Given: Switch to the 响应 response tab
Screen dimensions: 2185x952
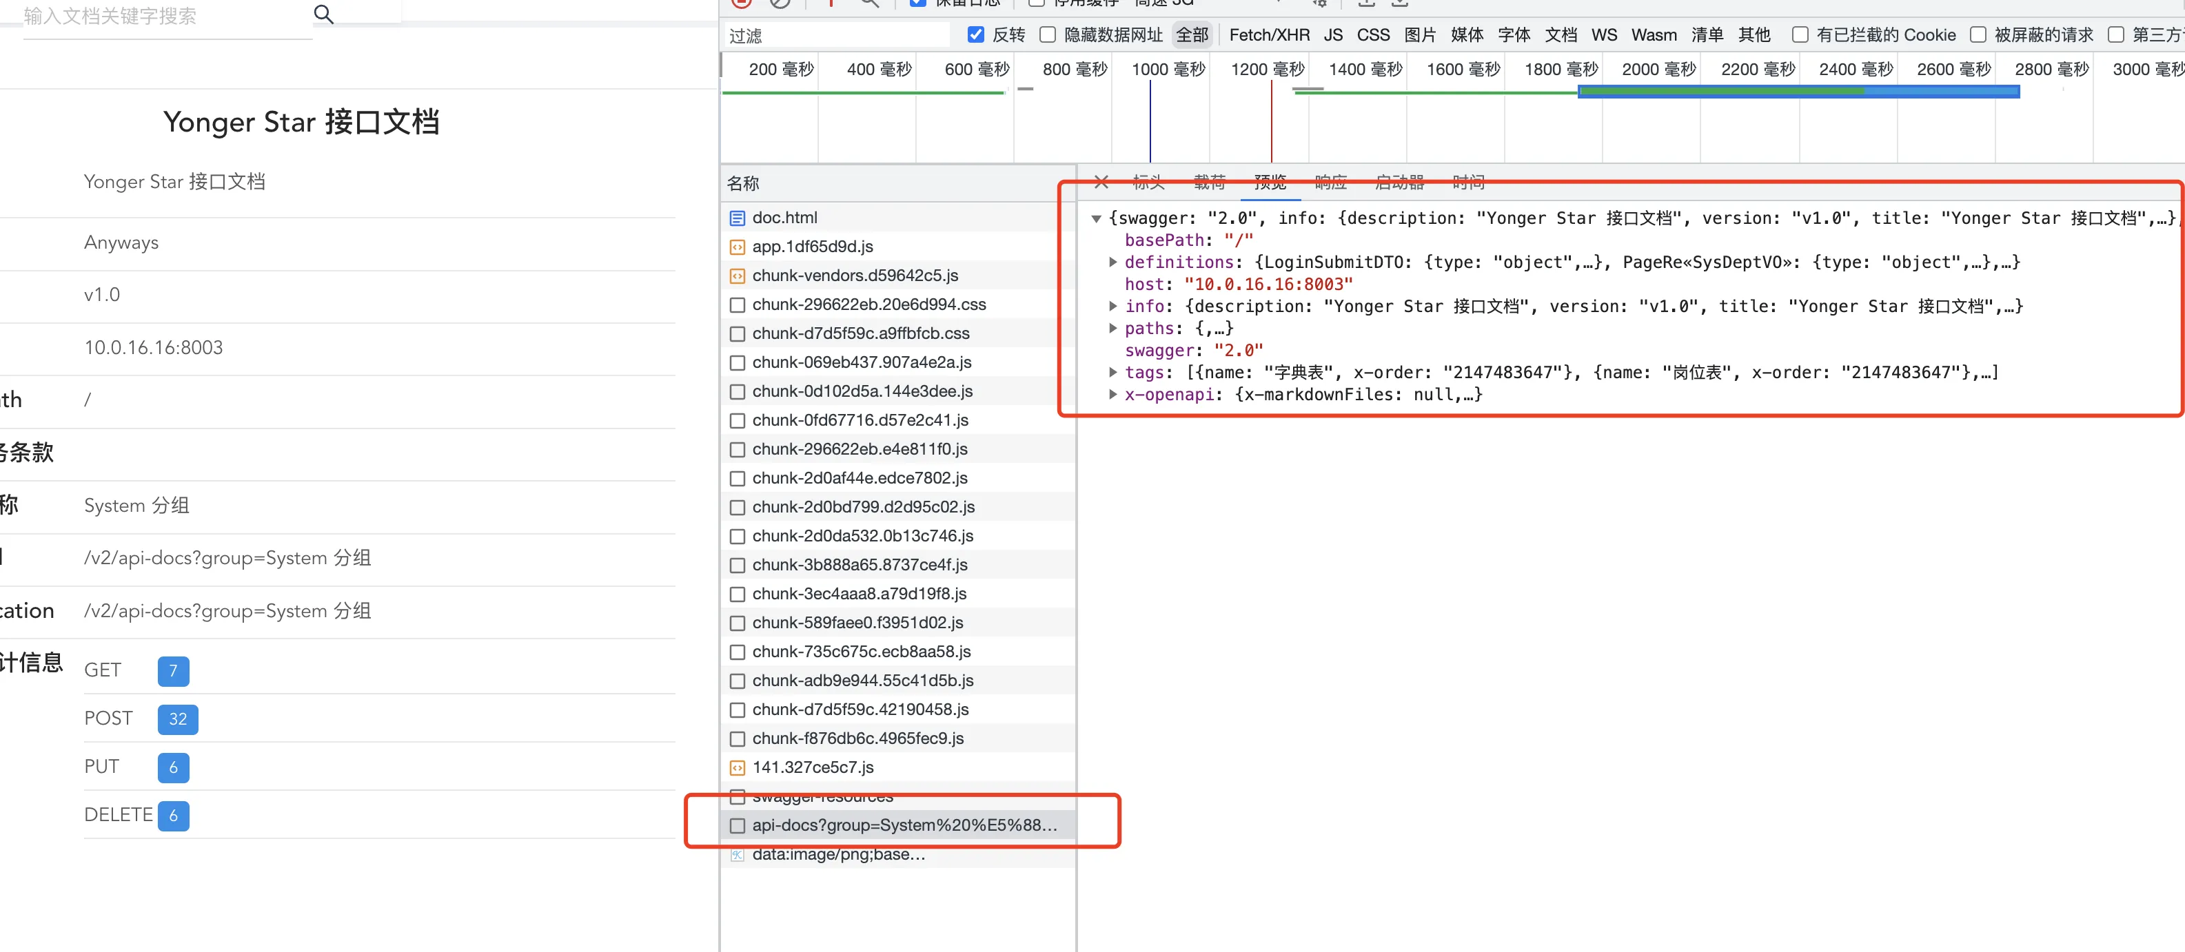Looking at the screenshot, I should 1330,181.
